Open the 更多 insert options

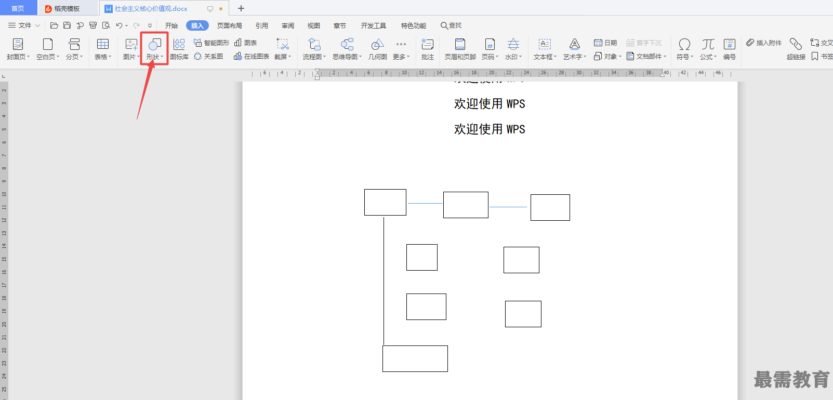401,49
